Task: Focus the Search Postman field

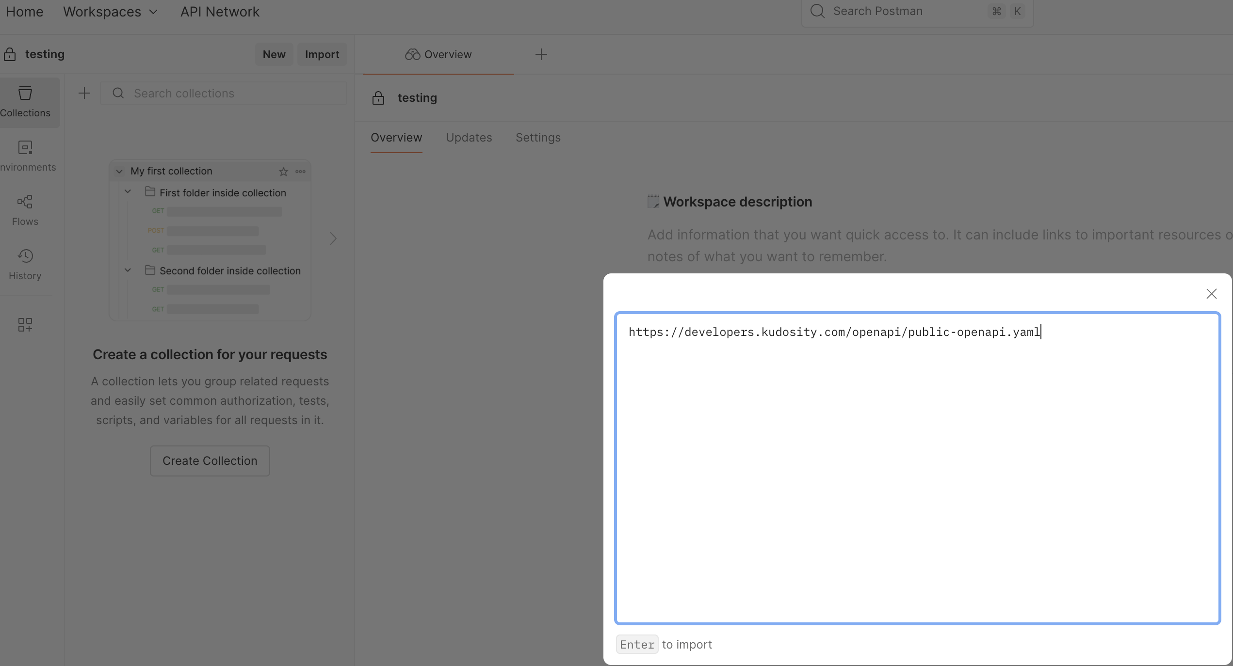Action: (x=917, y=12)
